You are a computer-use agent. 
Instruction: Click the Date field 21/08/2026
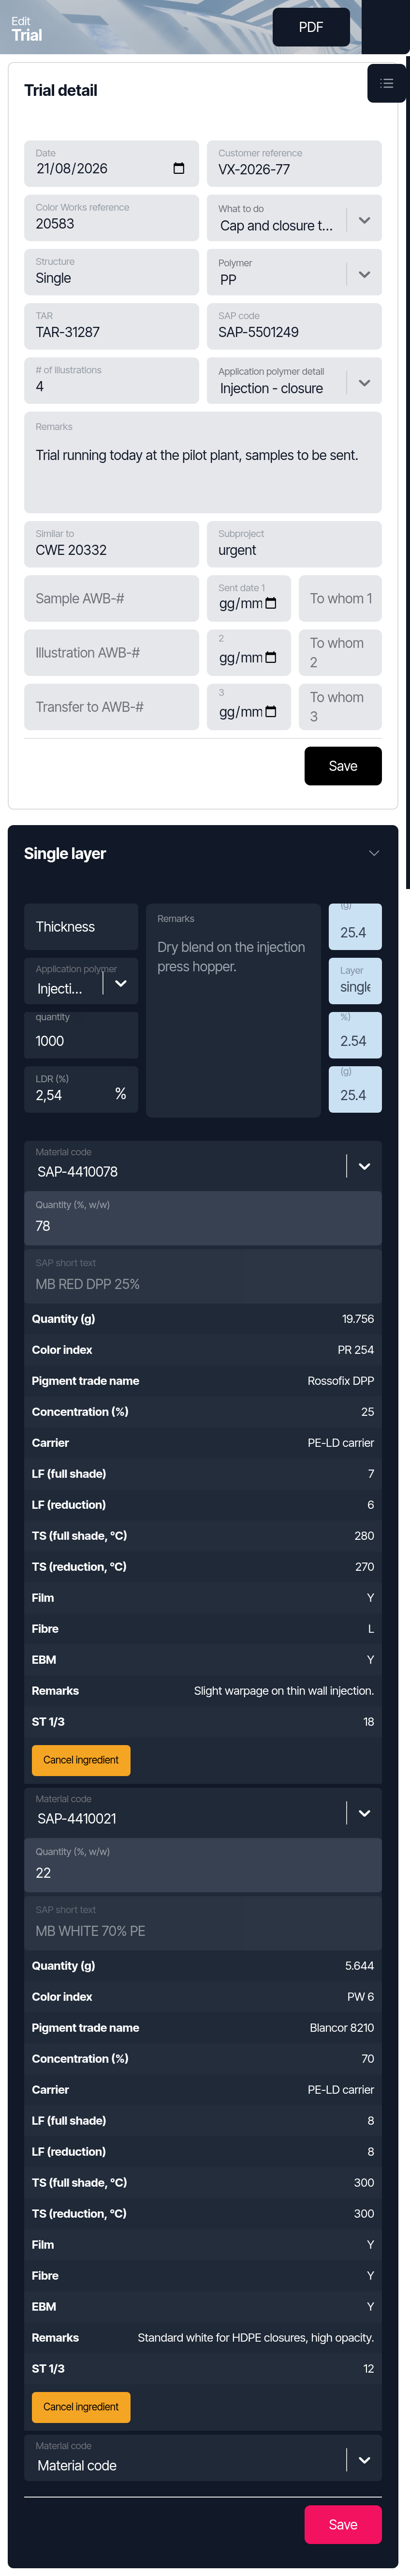tap(112, 163)
